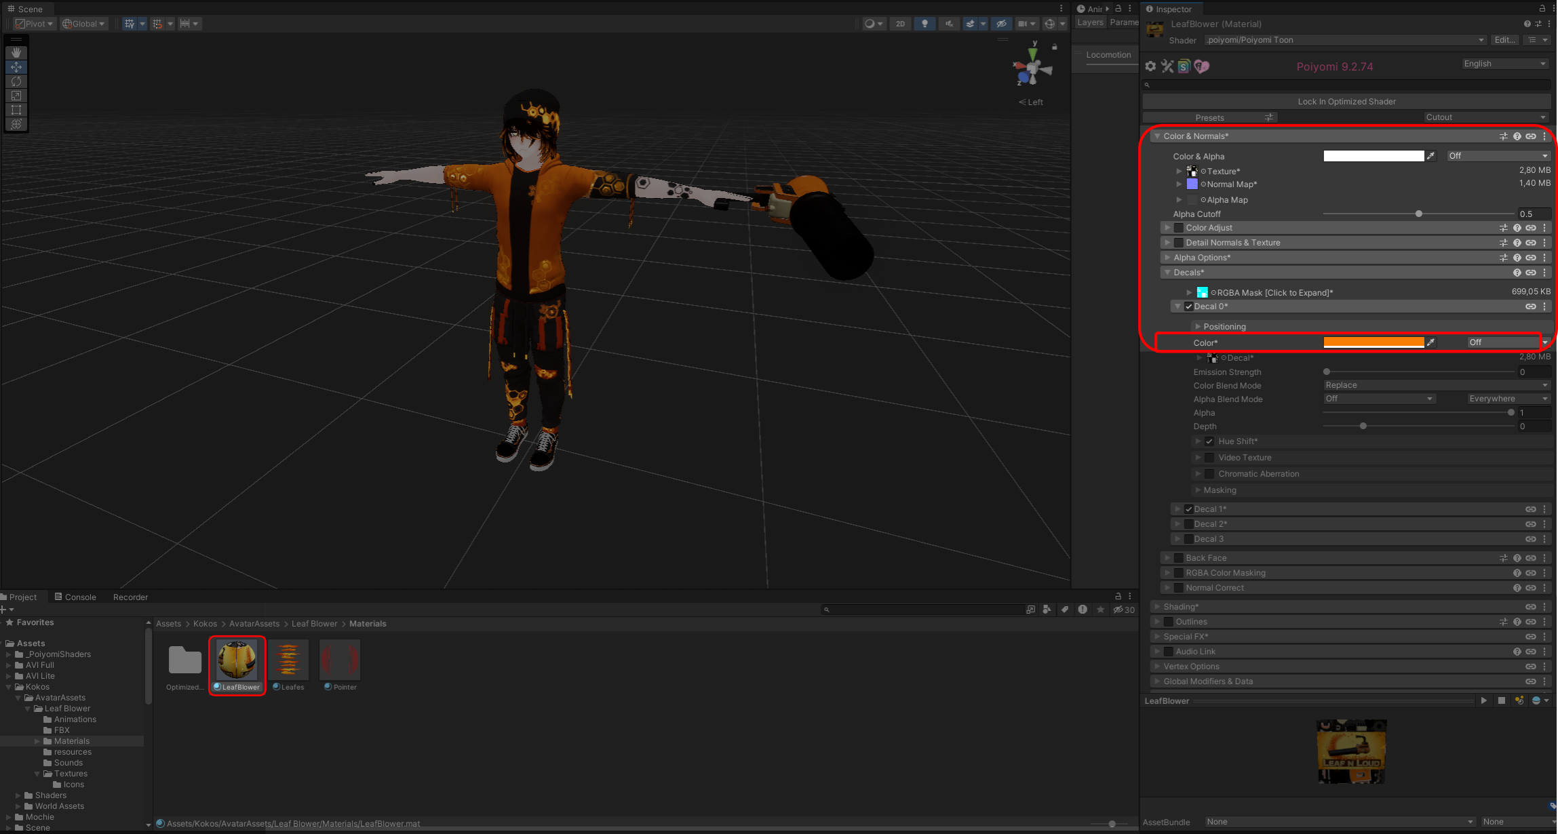
Task: Switch to the Console tab
Action: 75,597
